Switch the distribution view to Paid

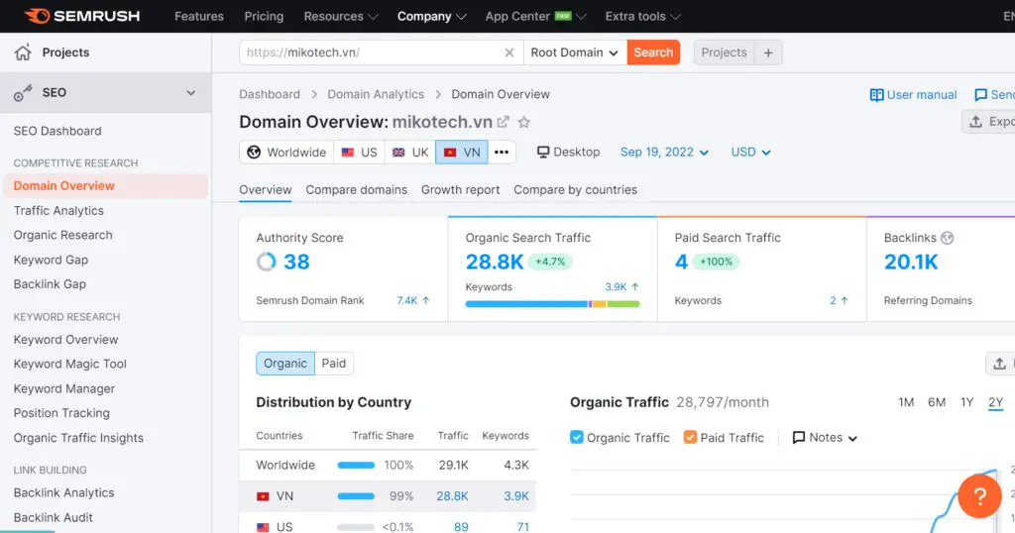[334, 364]
